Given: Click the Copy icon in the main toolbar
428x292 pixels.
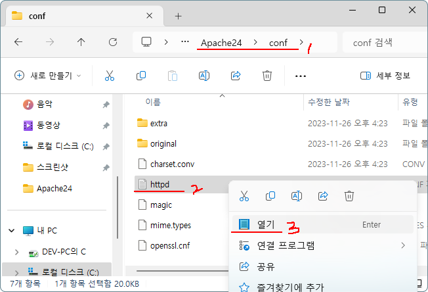Looking at the screenshot, I should pos(141,76).
